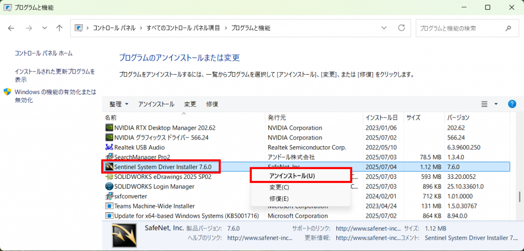Open インストールされた更新プログラムを表示 link

coord(55,76)
